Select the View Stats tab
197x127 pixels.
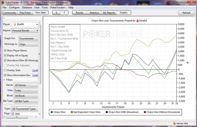pyautogui.click(x=41, y=13)
